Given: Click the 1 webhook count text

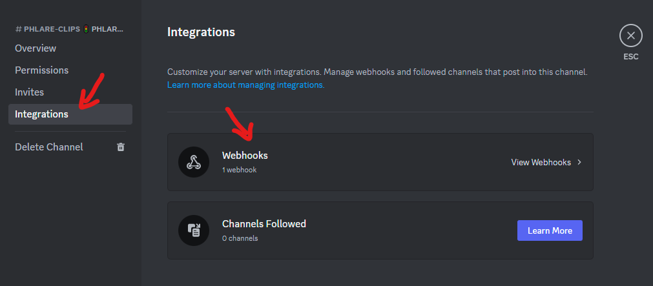Looking at the screenshot, I should 240,170.
